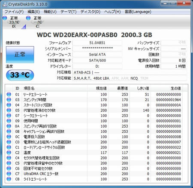193x188 pixels.
Task: Click status orb for ライトエラーレート row
Action: pyautogui.click(x=9, y=179)
